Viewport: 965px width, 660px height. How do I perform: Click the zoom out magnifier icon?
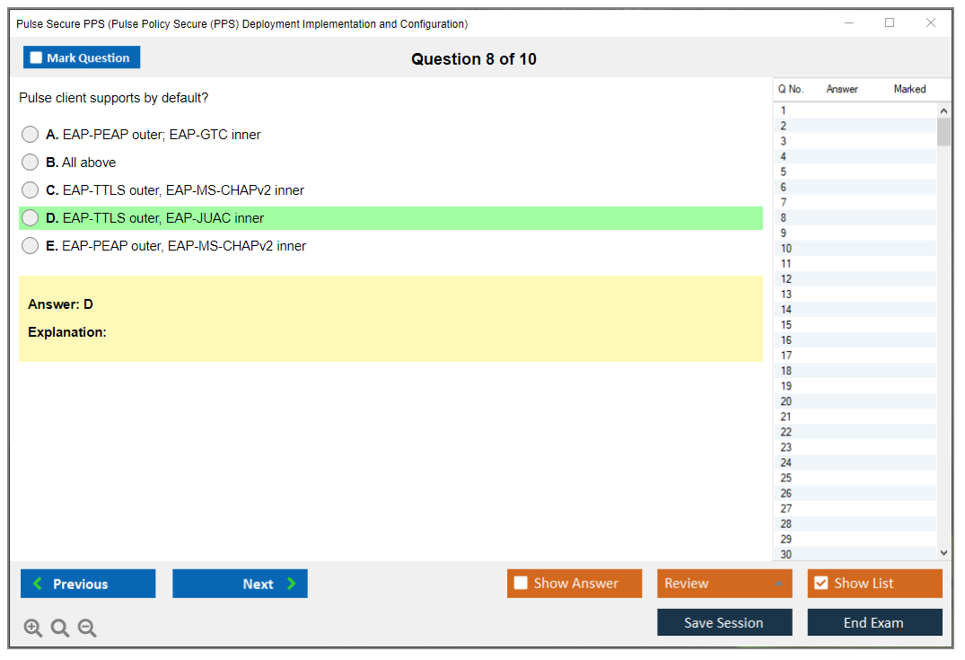pos(87,629)
